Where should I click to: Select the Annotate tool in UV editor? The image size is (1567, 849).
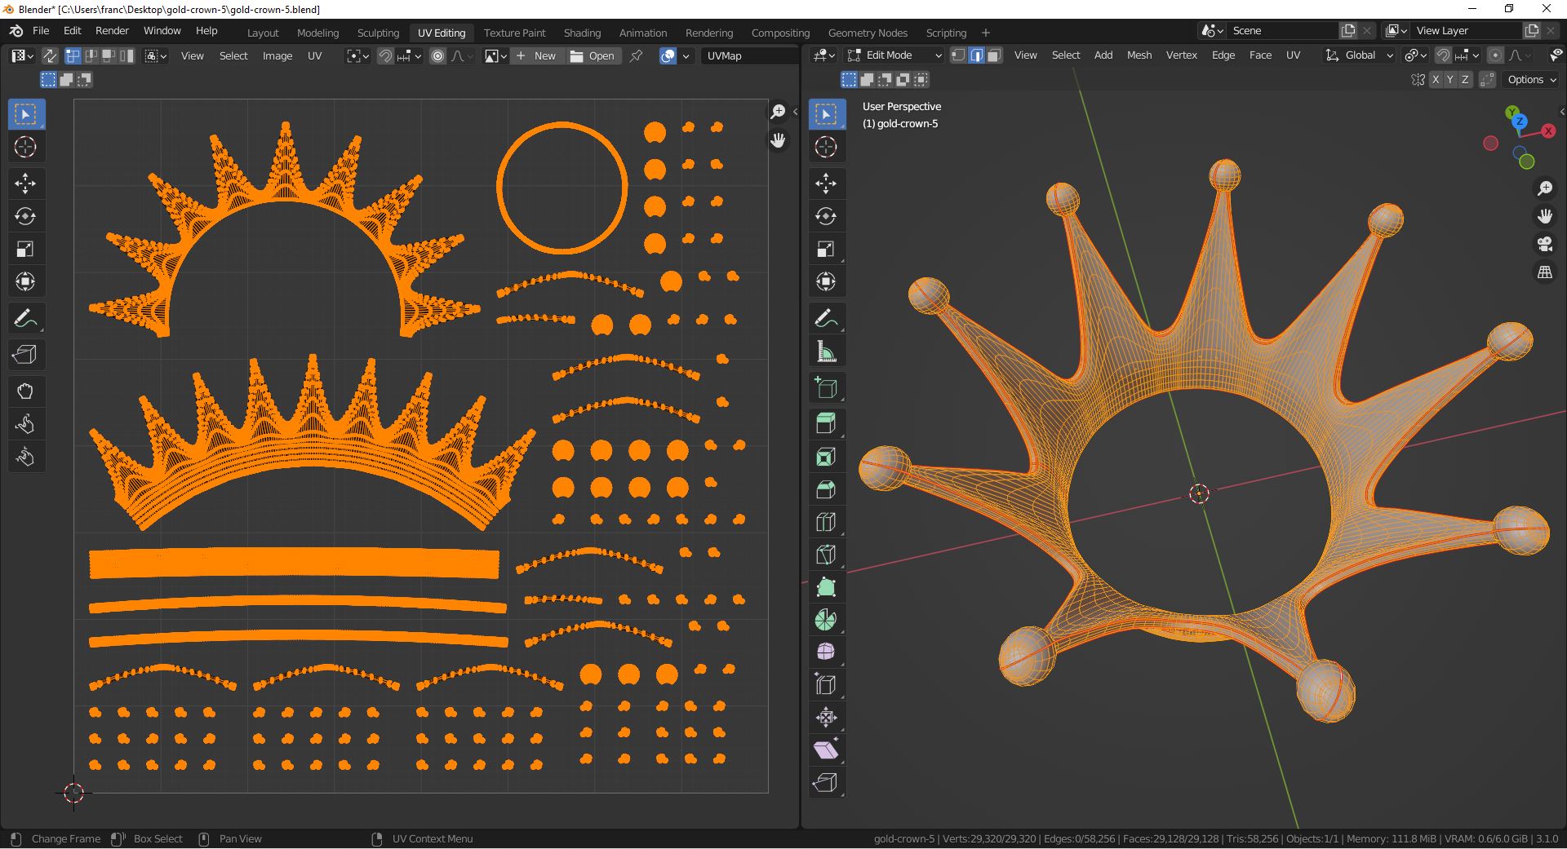(x=25, y=318)
